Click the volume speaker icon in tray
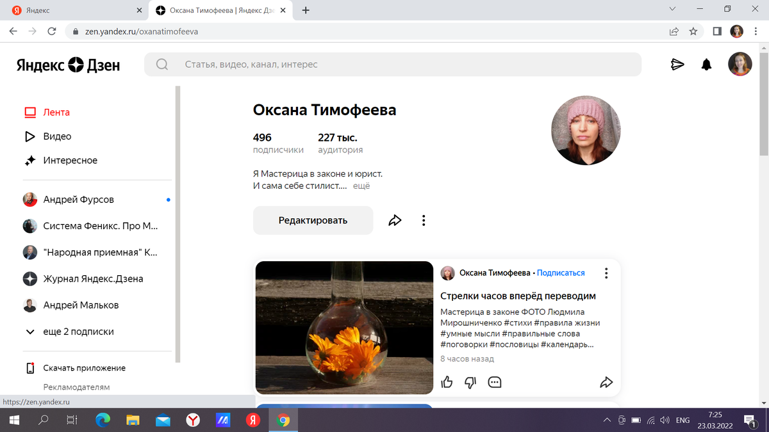Viewport: 769px width, 432px height. pyautogui.click(x=665, y=420)
